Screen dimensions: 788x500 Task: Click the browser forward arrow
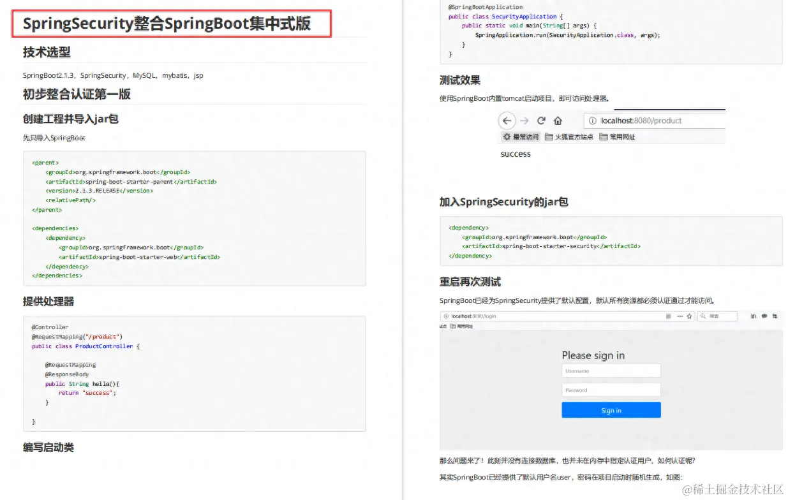pos(524,121)
